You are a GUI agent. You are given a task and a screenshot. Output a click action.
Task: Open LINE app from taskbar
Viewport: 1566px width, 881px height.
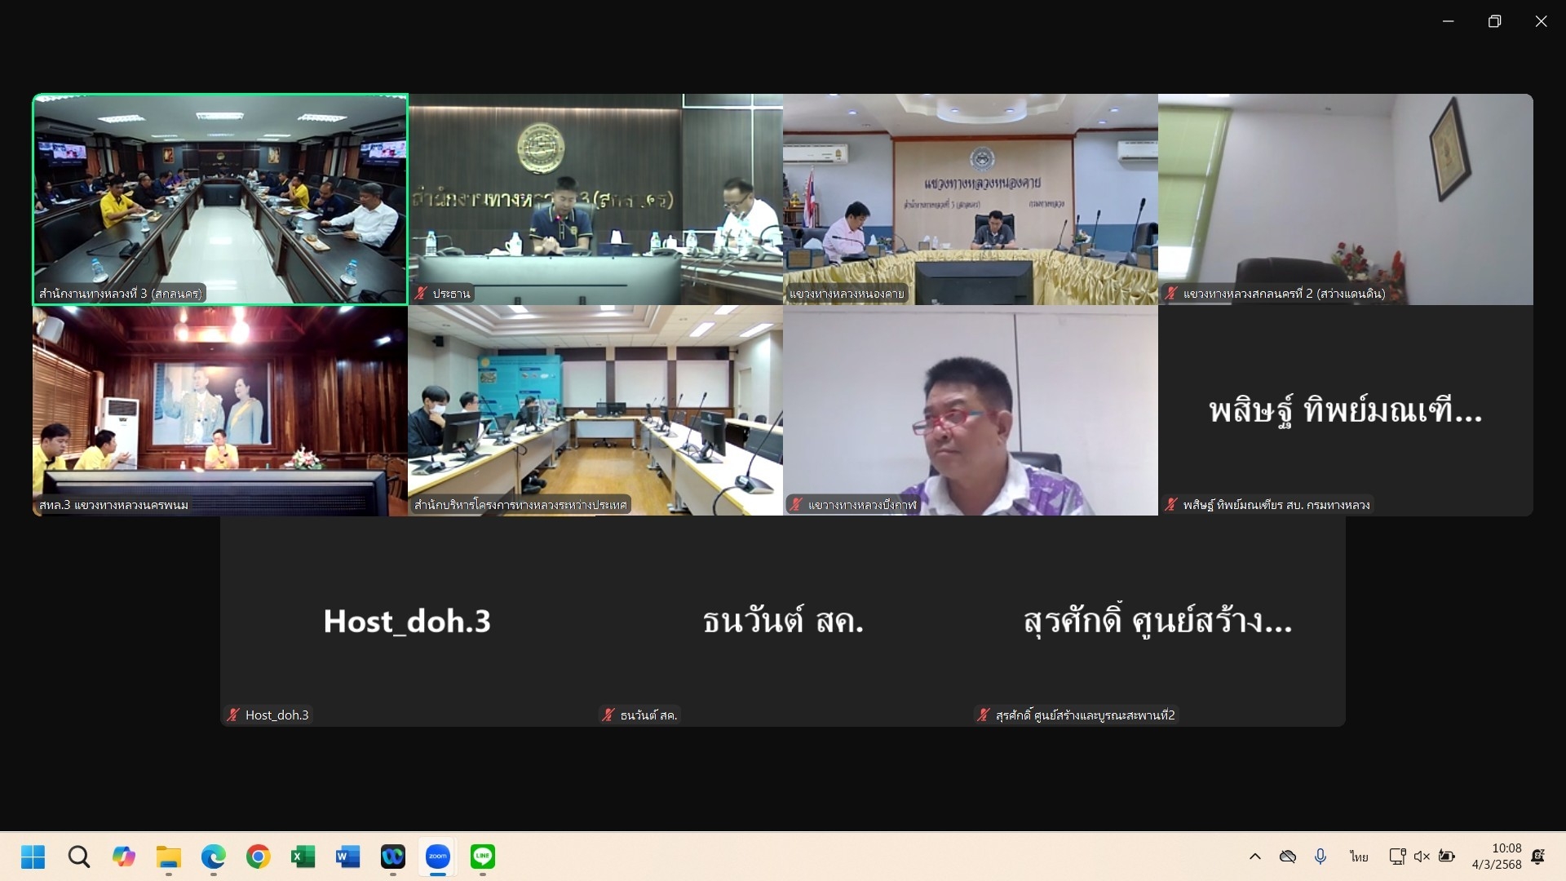(x=483, y=857)
